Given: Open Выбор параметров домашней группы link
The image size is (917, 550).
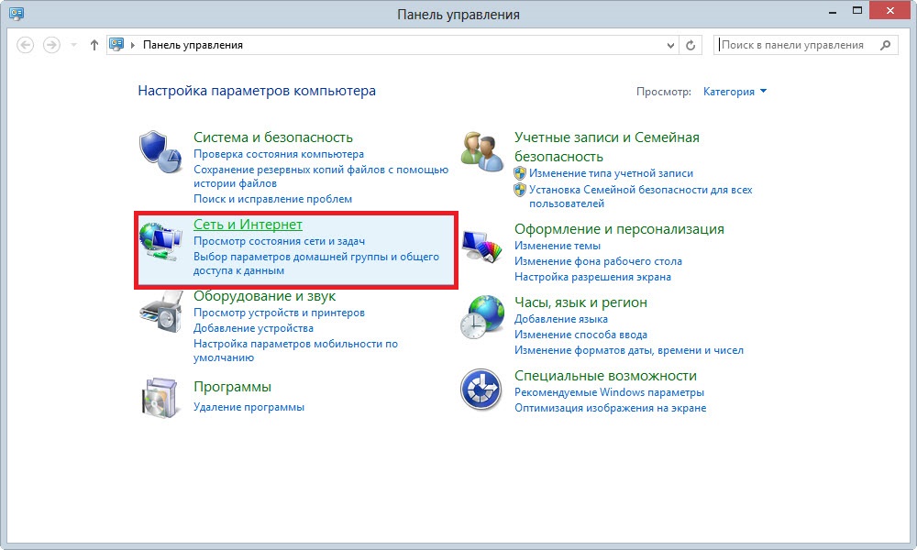Looking at the screenshot, I should click(x=316, y=264).
